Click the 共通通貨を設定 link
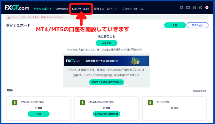This screenshot has width=215, height=124. pyautogui.click(x=199, y=91)
